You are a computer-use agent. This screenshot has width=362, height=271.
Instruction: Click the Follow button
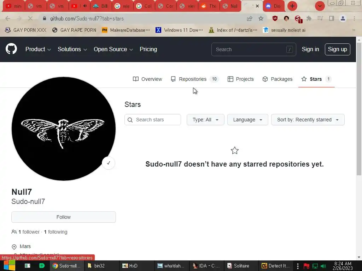coord(64,217)
